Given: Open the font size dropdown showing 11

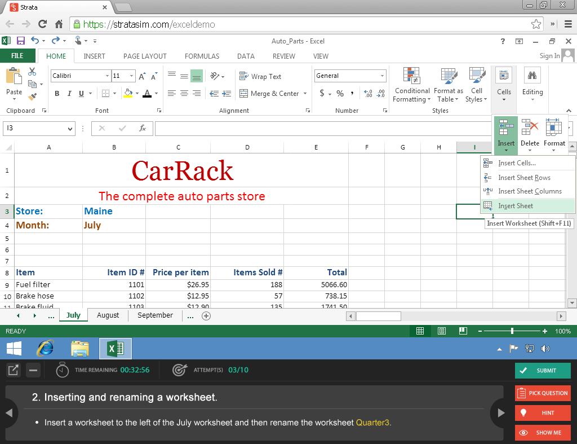Looking at the screenshot, I should [131, 76].
